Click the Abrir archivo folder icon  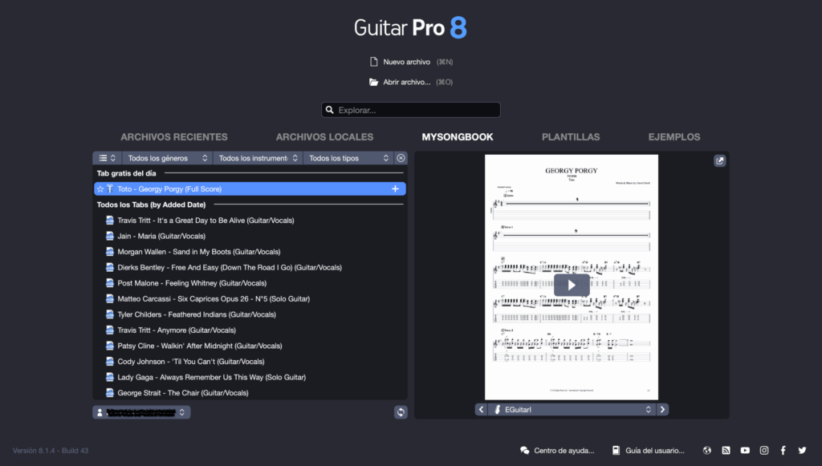[x=374, y=82]
